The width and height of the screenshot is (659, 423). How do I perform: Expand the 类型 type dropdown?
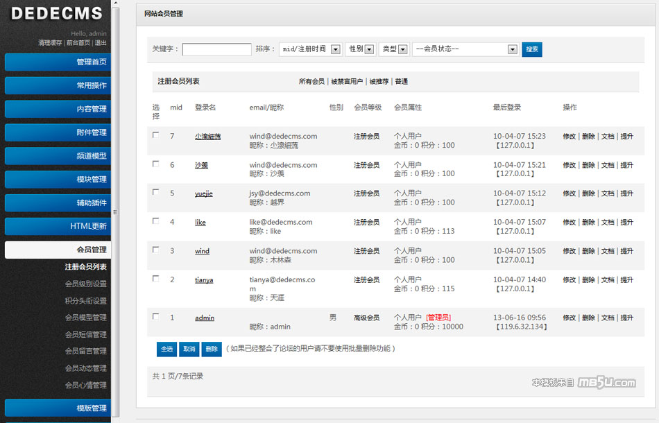pyautogui.click(x=394, y=49)
